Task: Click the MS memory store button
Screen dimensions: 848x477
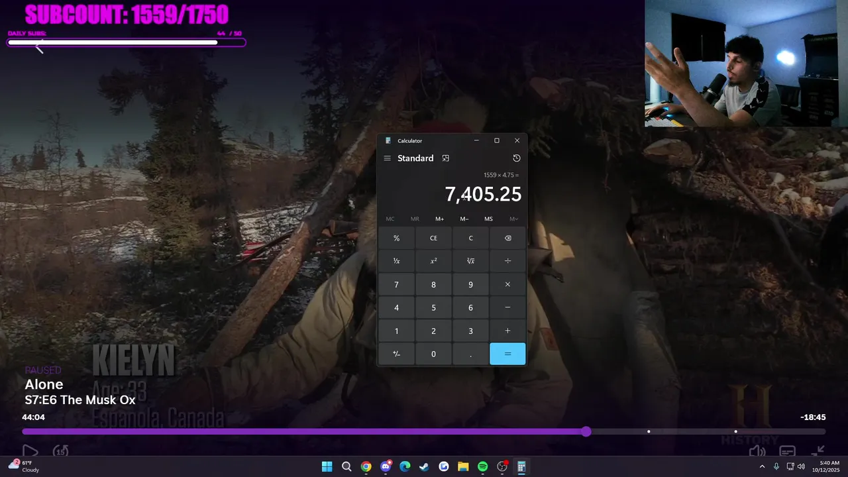Action: coord(488,219)
